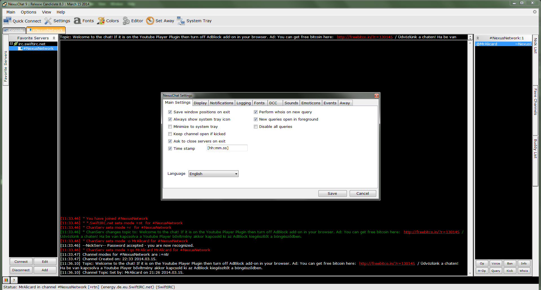Screen dimensions: 541x290
Task: Click the Quick Connect toolbar icon
Action: (x=7, y=21)
